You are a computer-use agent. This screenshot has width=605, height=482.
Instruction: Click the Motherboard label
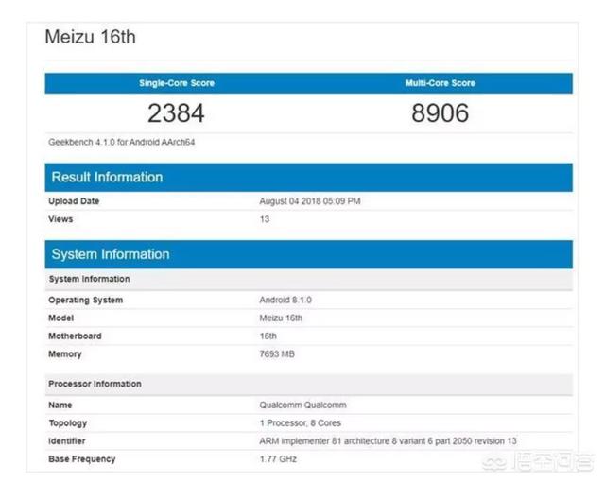[x=75, y=336]
